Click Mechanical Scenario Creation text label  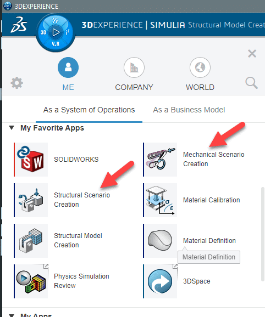coord(214,159)
